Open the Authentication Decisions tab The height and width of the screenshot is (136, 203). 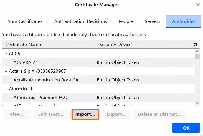click(80, 21)
